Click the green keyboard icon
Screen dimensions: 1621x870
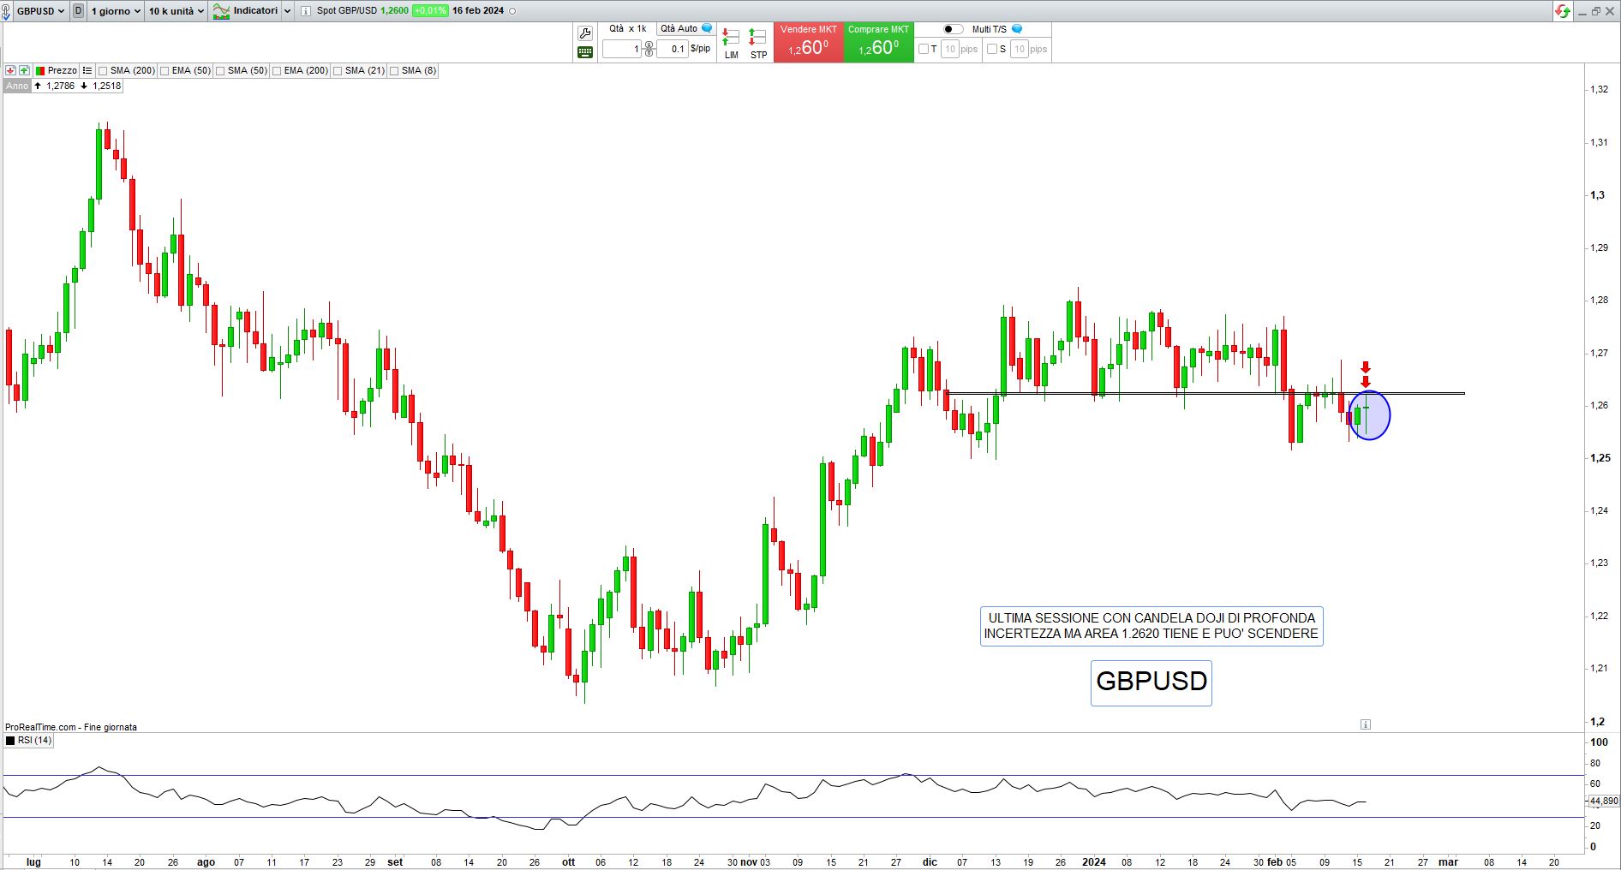585,52
